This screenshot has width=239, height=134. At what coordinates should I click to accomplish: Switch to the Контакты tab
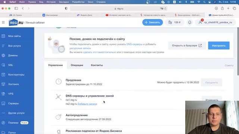tap(97, 65)
